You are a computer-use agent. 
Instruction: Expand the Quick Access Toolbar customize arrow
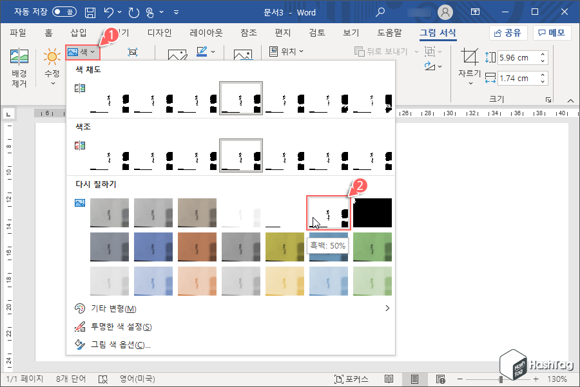(x=177, y=12)
